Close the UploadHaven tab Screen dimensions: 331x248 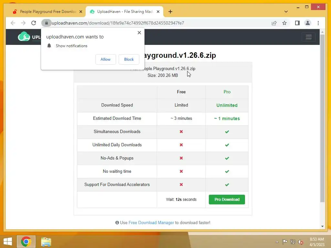click(x=158, y=12)
